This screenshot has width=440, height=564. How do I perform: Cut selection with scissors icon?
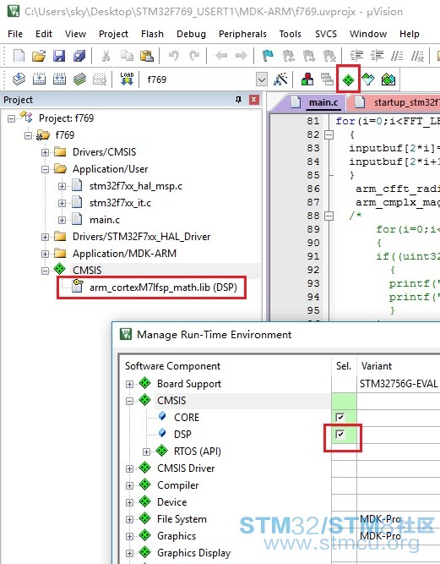pyautogui.click(x=106, y=56)
